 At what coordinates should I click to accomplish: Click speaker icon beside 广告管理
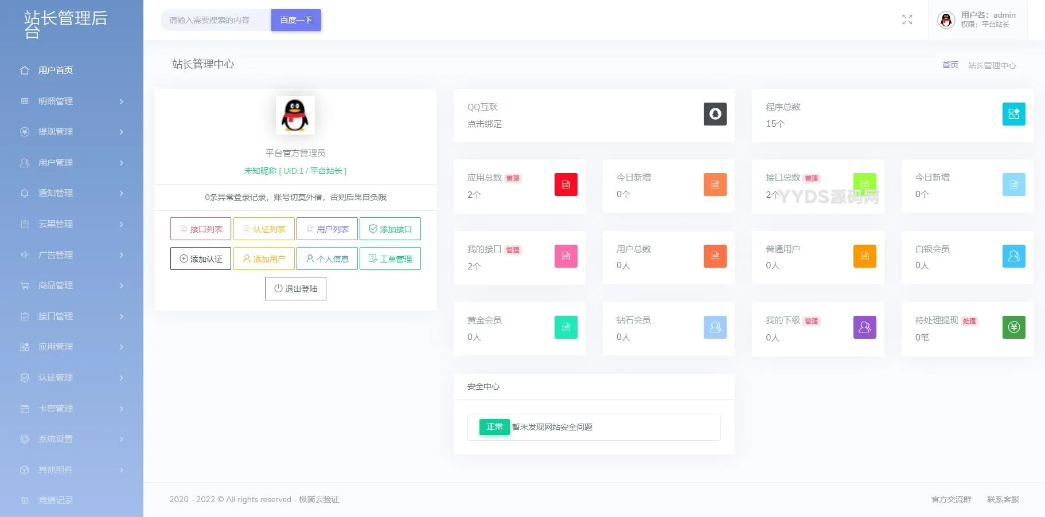click(x=25, y=254)
